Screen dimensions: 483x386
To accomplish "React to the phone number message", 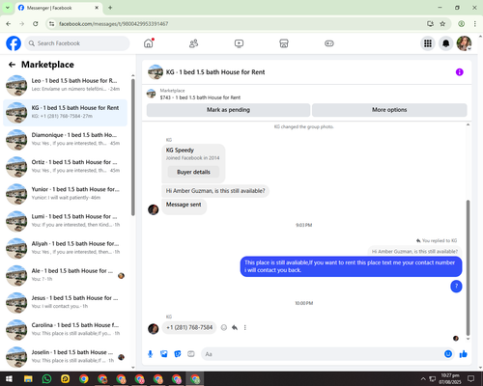I will (x=224, y=327).
